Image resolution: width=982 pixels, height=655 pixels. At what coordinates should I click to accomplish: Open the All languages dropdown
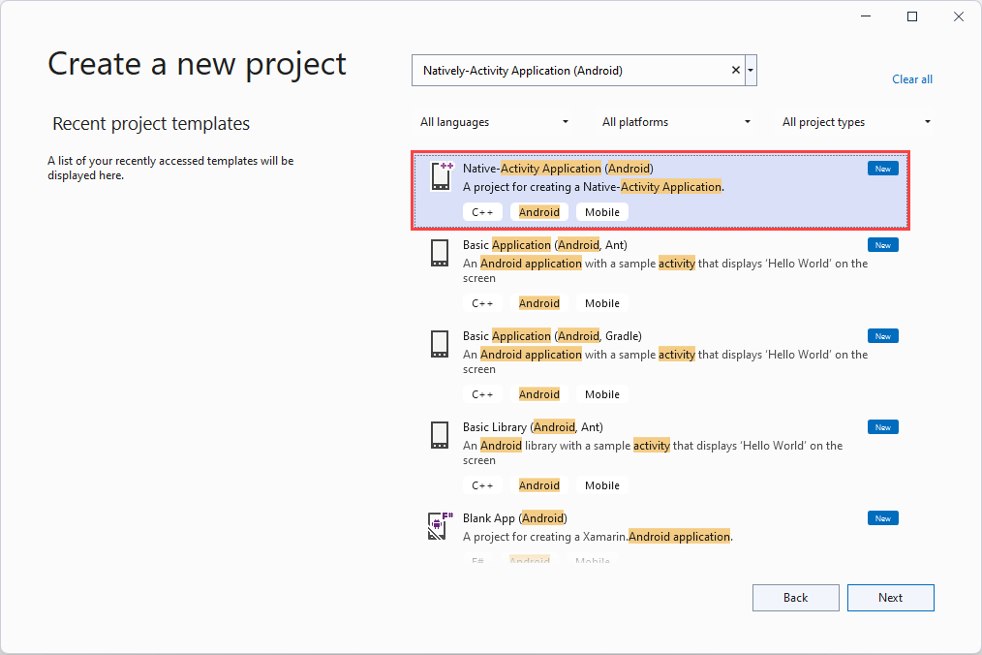[493, 121]
